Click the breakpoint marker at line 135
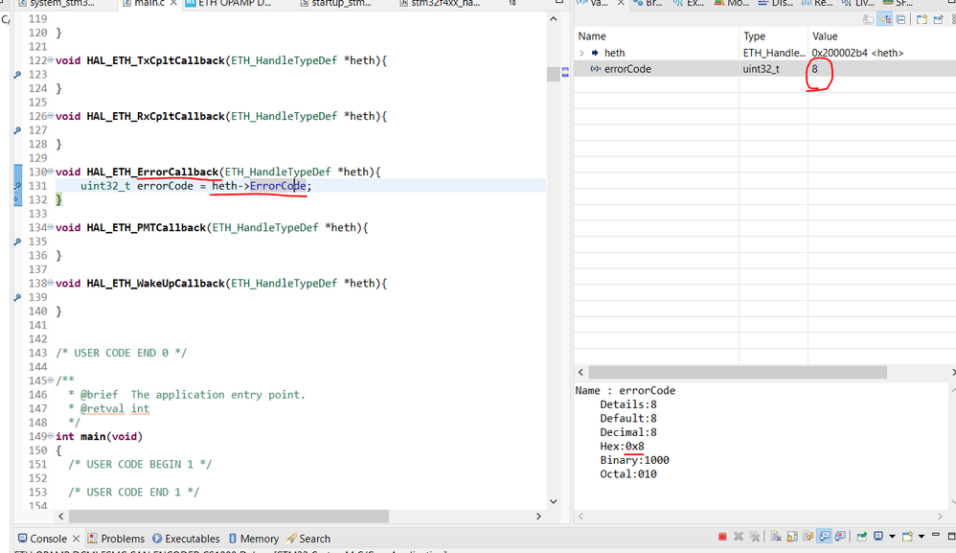The image size is (956, 553). coord(17,242)
